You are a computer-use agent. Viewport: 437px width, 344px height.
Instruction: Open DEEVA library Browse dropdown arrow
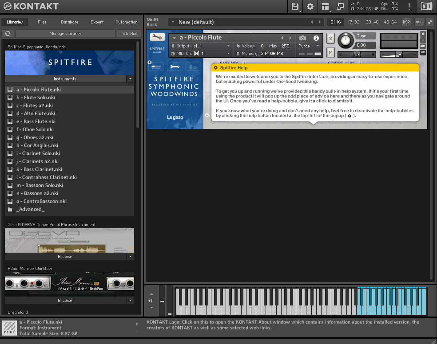click(x=130, y=256)
